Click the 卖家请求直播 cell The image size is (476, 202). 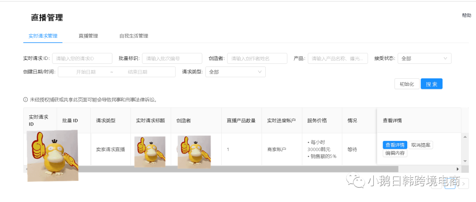coord(111,150)
